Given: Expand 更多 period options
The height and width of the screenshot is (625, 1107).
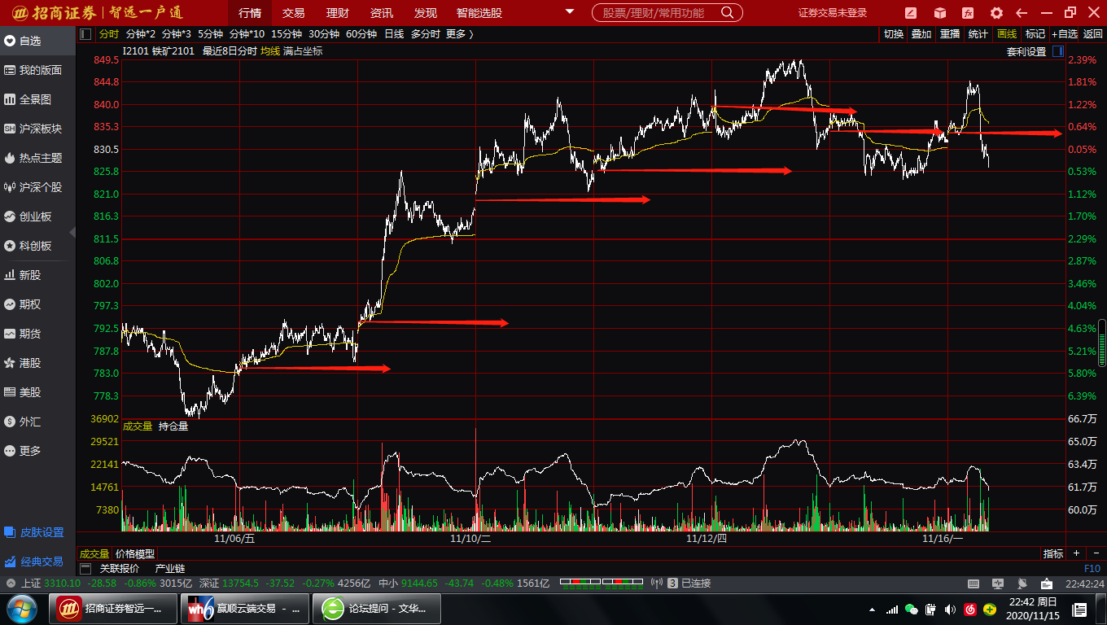Looking at the screenshot, I should (x=459, y=33).
